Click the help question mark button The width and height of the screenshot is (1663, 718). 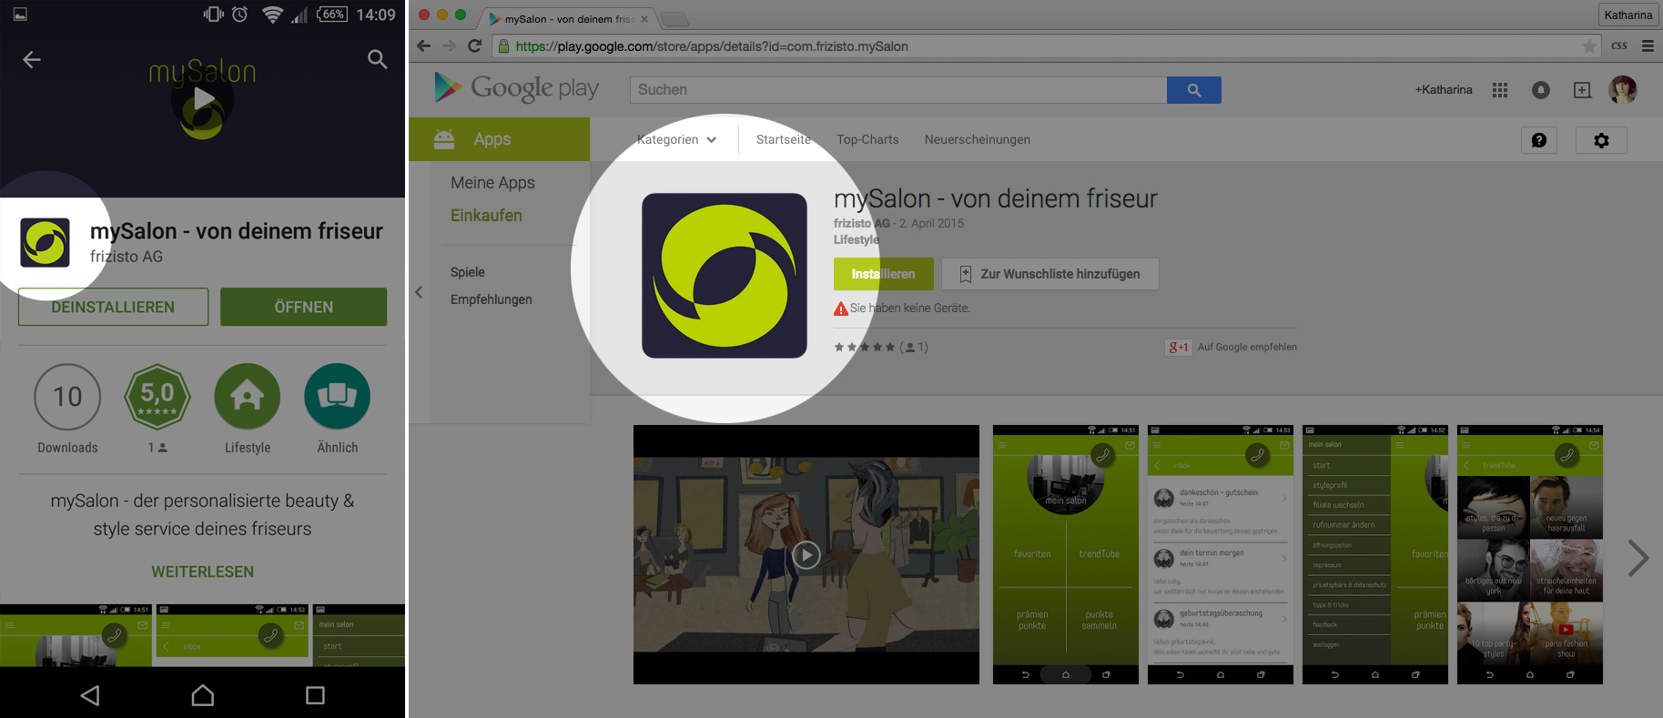(x=1539, y=140)
